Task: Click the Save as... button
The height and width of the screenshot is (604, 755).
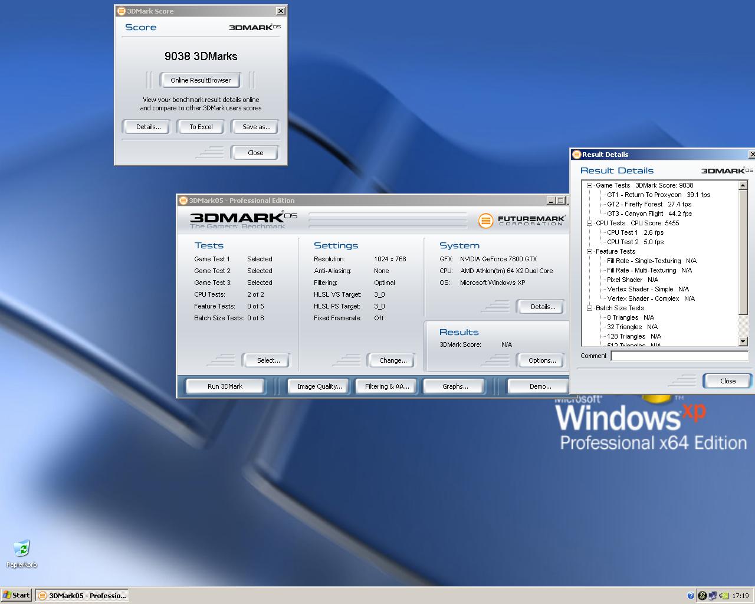Action: pos(256,127)
